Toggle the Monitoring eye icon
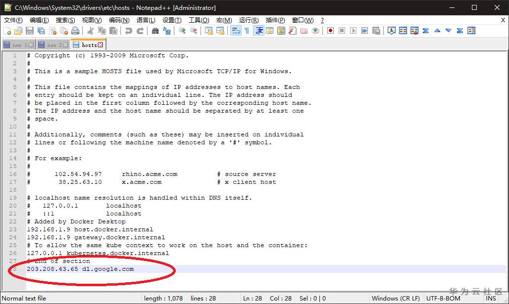 [x=315, y=31]
